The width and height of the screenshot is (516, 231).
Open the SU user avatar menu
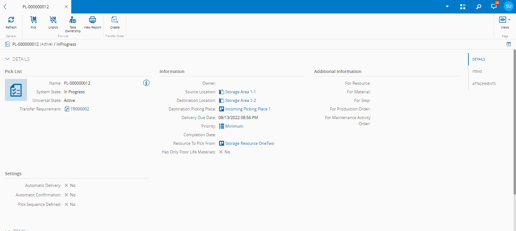point(509,6)
